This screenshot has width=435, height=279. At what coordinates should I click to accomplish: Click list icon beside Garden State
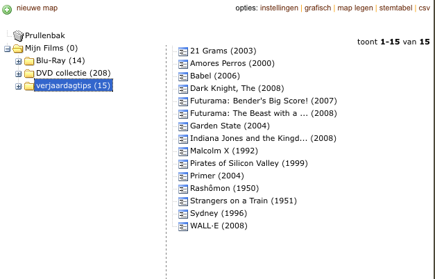(x=183, y=126)
